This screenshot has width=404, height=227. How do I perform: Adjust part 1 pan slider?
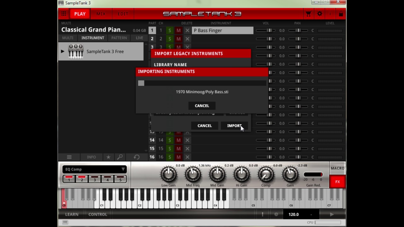tap(298, 31)
